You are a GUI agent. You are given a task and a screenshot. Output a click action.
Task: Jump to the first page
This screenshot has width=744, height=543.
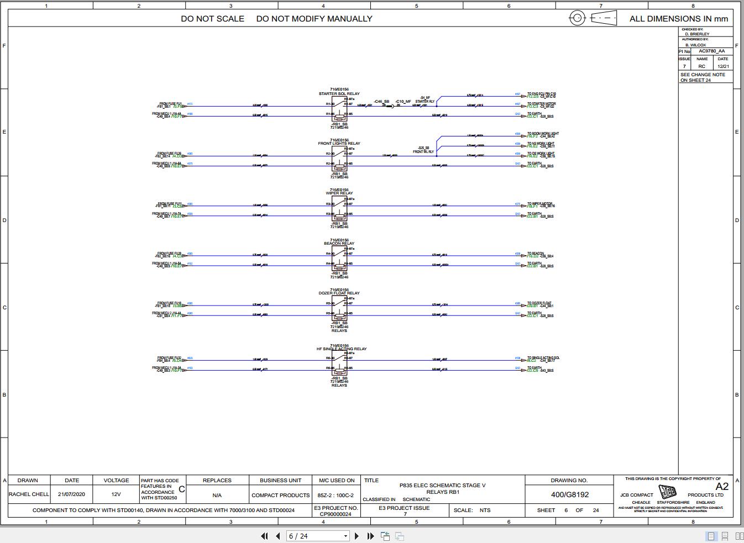264,536
